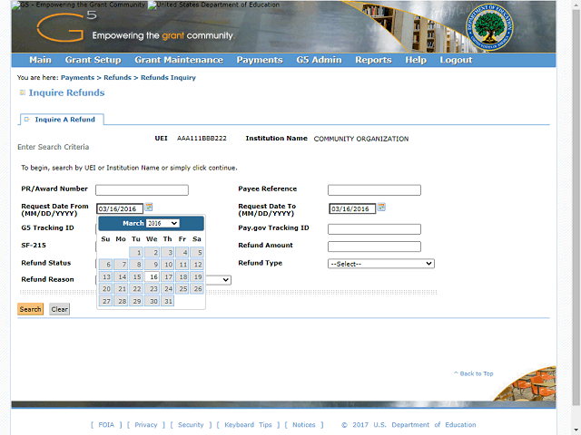Viewport: 581px width, 435px height.
Task: Open the Main menu
Action: (40, 60)
